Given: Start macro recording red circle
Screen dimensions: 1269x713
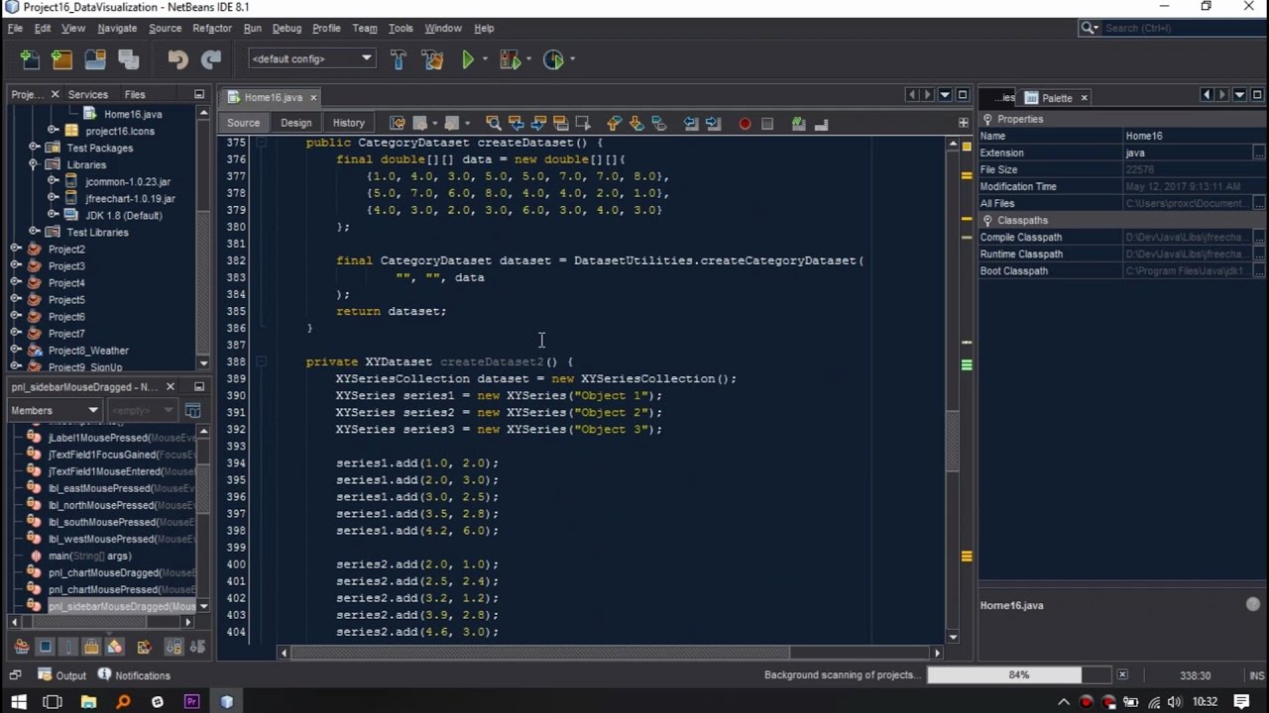Looking at the screenshot, I should (745, 124).
